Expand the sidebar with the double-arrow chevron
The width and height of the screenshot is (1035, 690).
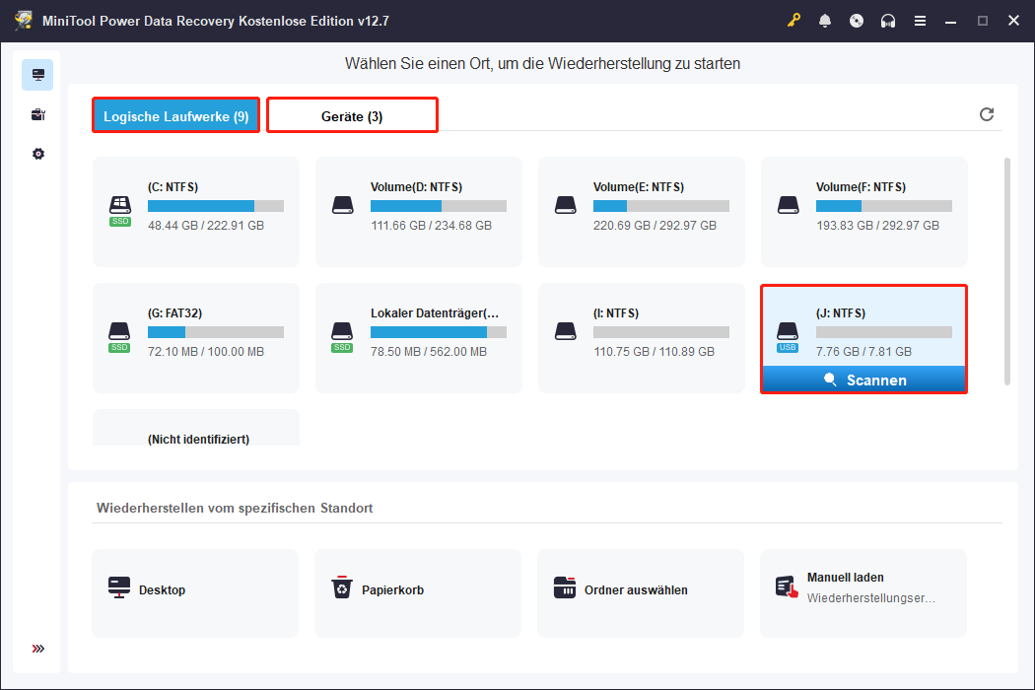point(37,649)
